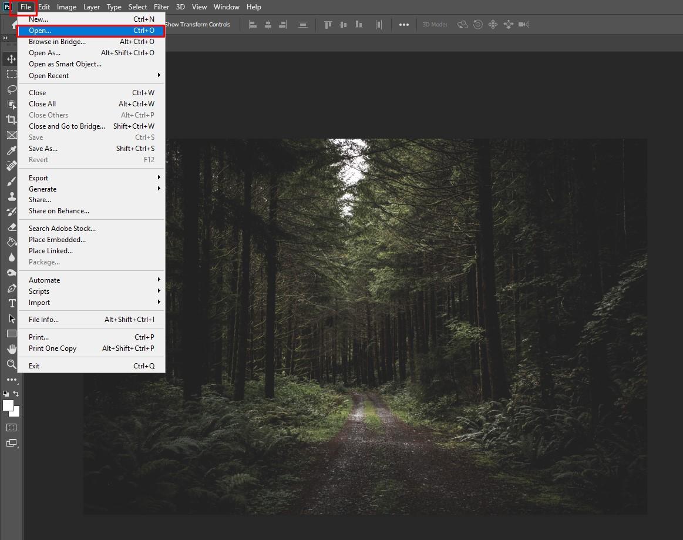Select the Crop tool
Image resolution: width=683 pixels, height=540 pixels.
tap(11, 119)
